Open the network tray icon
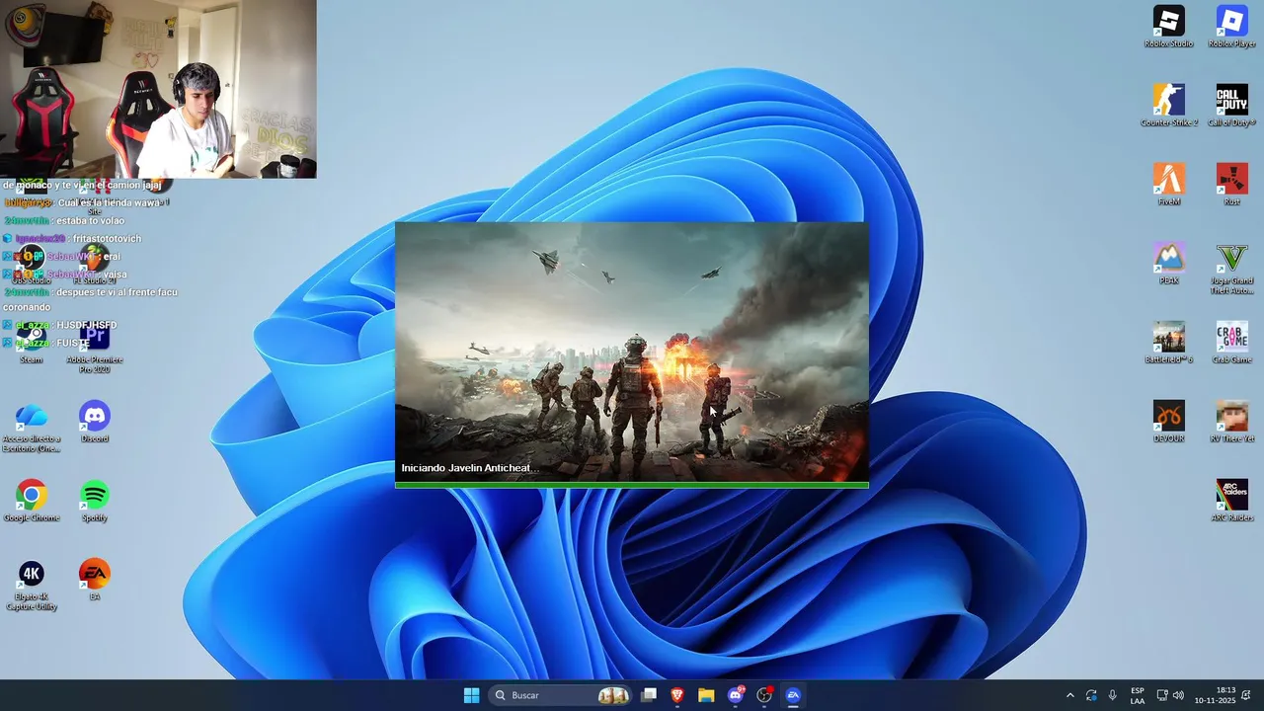This screenshot has height=711, width=1264. (x=1161, y=695)
